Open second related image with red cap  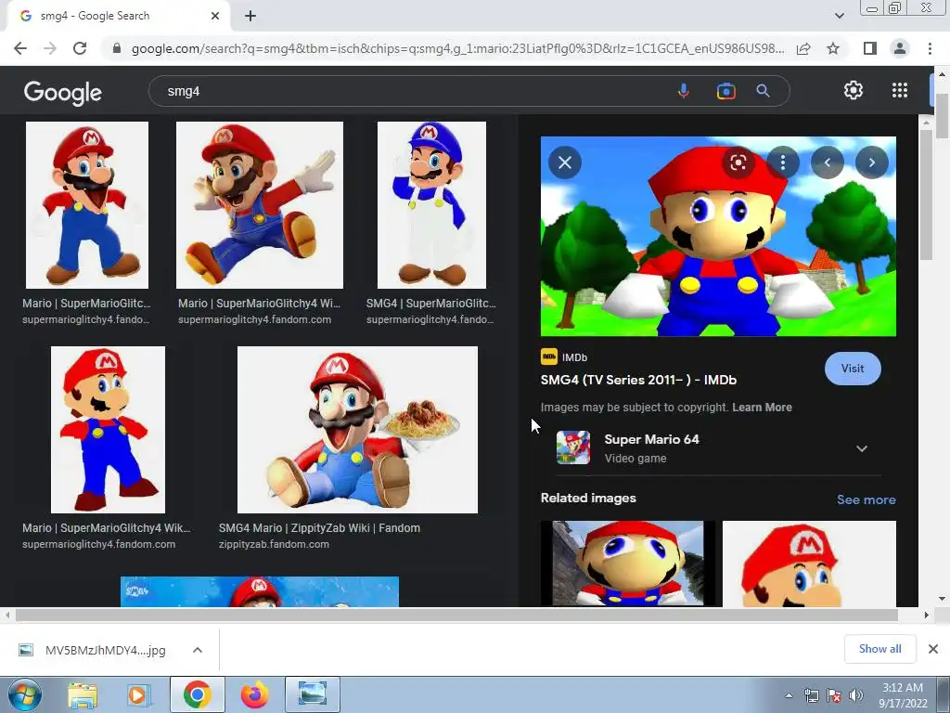click(809, 564)
